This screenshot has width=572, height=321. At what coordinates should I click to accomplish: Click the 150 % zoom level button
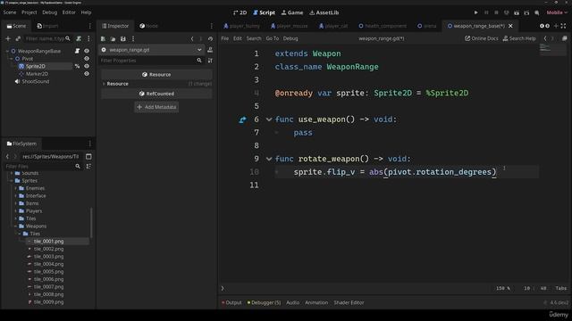tap(503, 288)
